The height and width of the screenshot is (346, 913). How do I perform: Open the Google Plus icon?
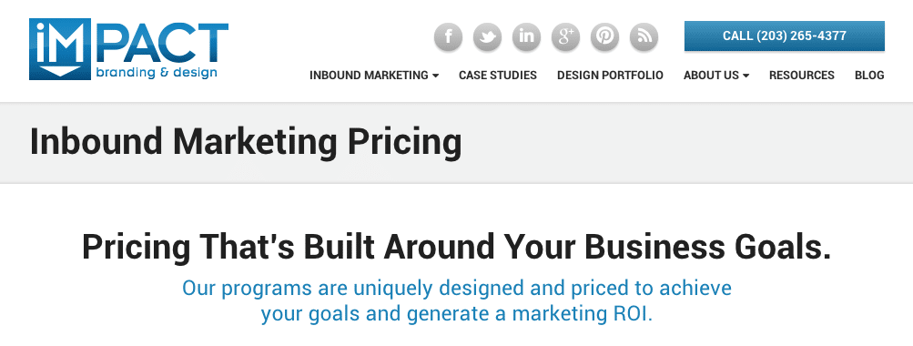click(x=566, y=36)
